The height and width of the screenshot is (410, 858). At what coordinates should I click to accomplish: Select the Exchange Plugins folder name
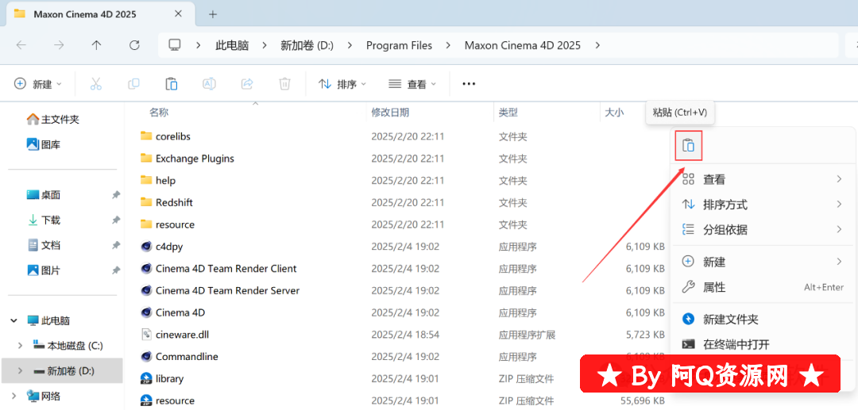coord(195,159)
